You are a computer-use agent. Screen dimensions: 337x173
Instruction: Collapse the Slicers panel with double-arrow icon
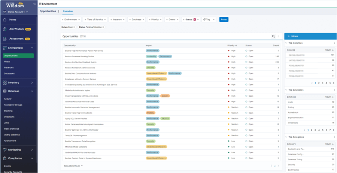point(289,36)
